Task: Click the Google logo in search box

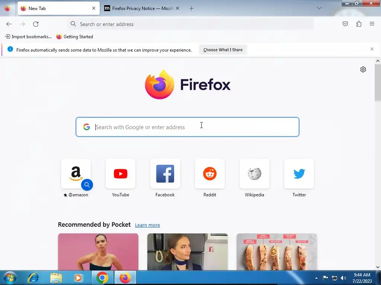Action: pos(86,127)
